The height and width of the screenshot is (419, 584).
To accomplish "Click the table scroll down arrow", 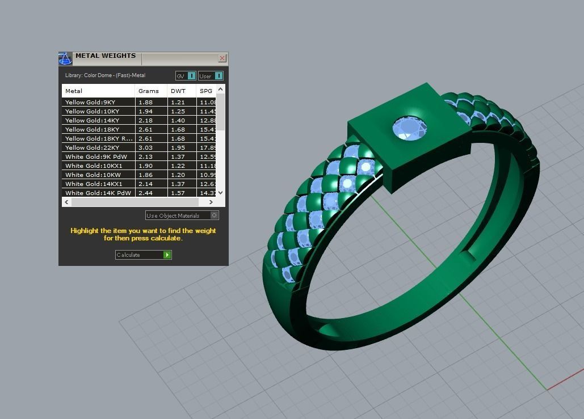I will click(x=220, y=192).
